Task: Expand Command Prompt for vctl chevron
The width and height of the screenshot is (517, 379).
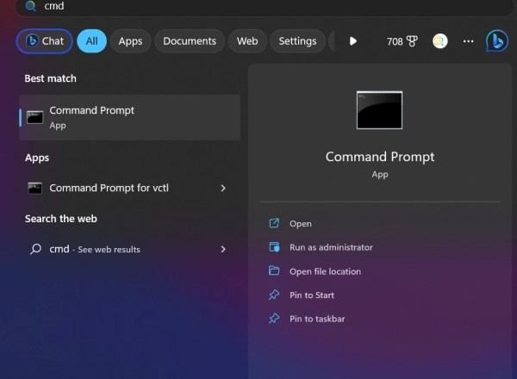Action: 223,188
